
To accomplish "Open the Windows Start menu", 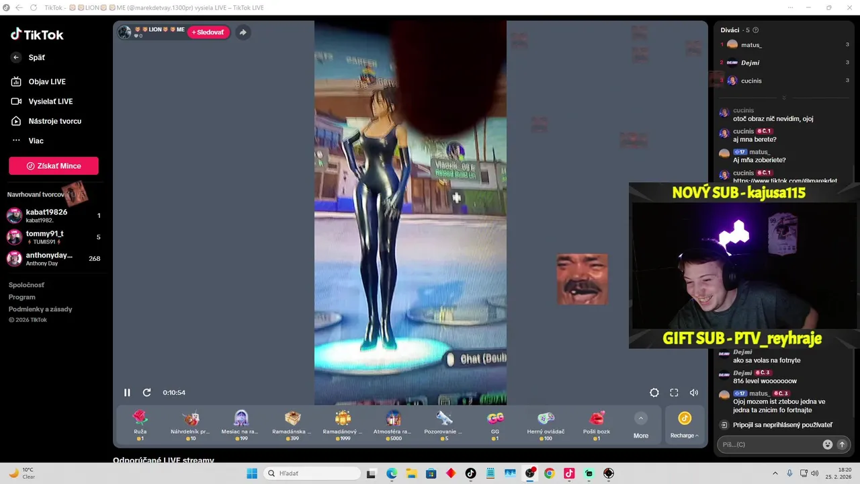I will [252, 473].
